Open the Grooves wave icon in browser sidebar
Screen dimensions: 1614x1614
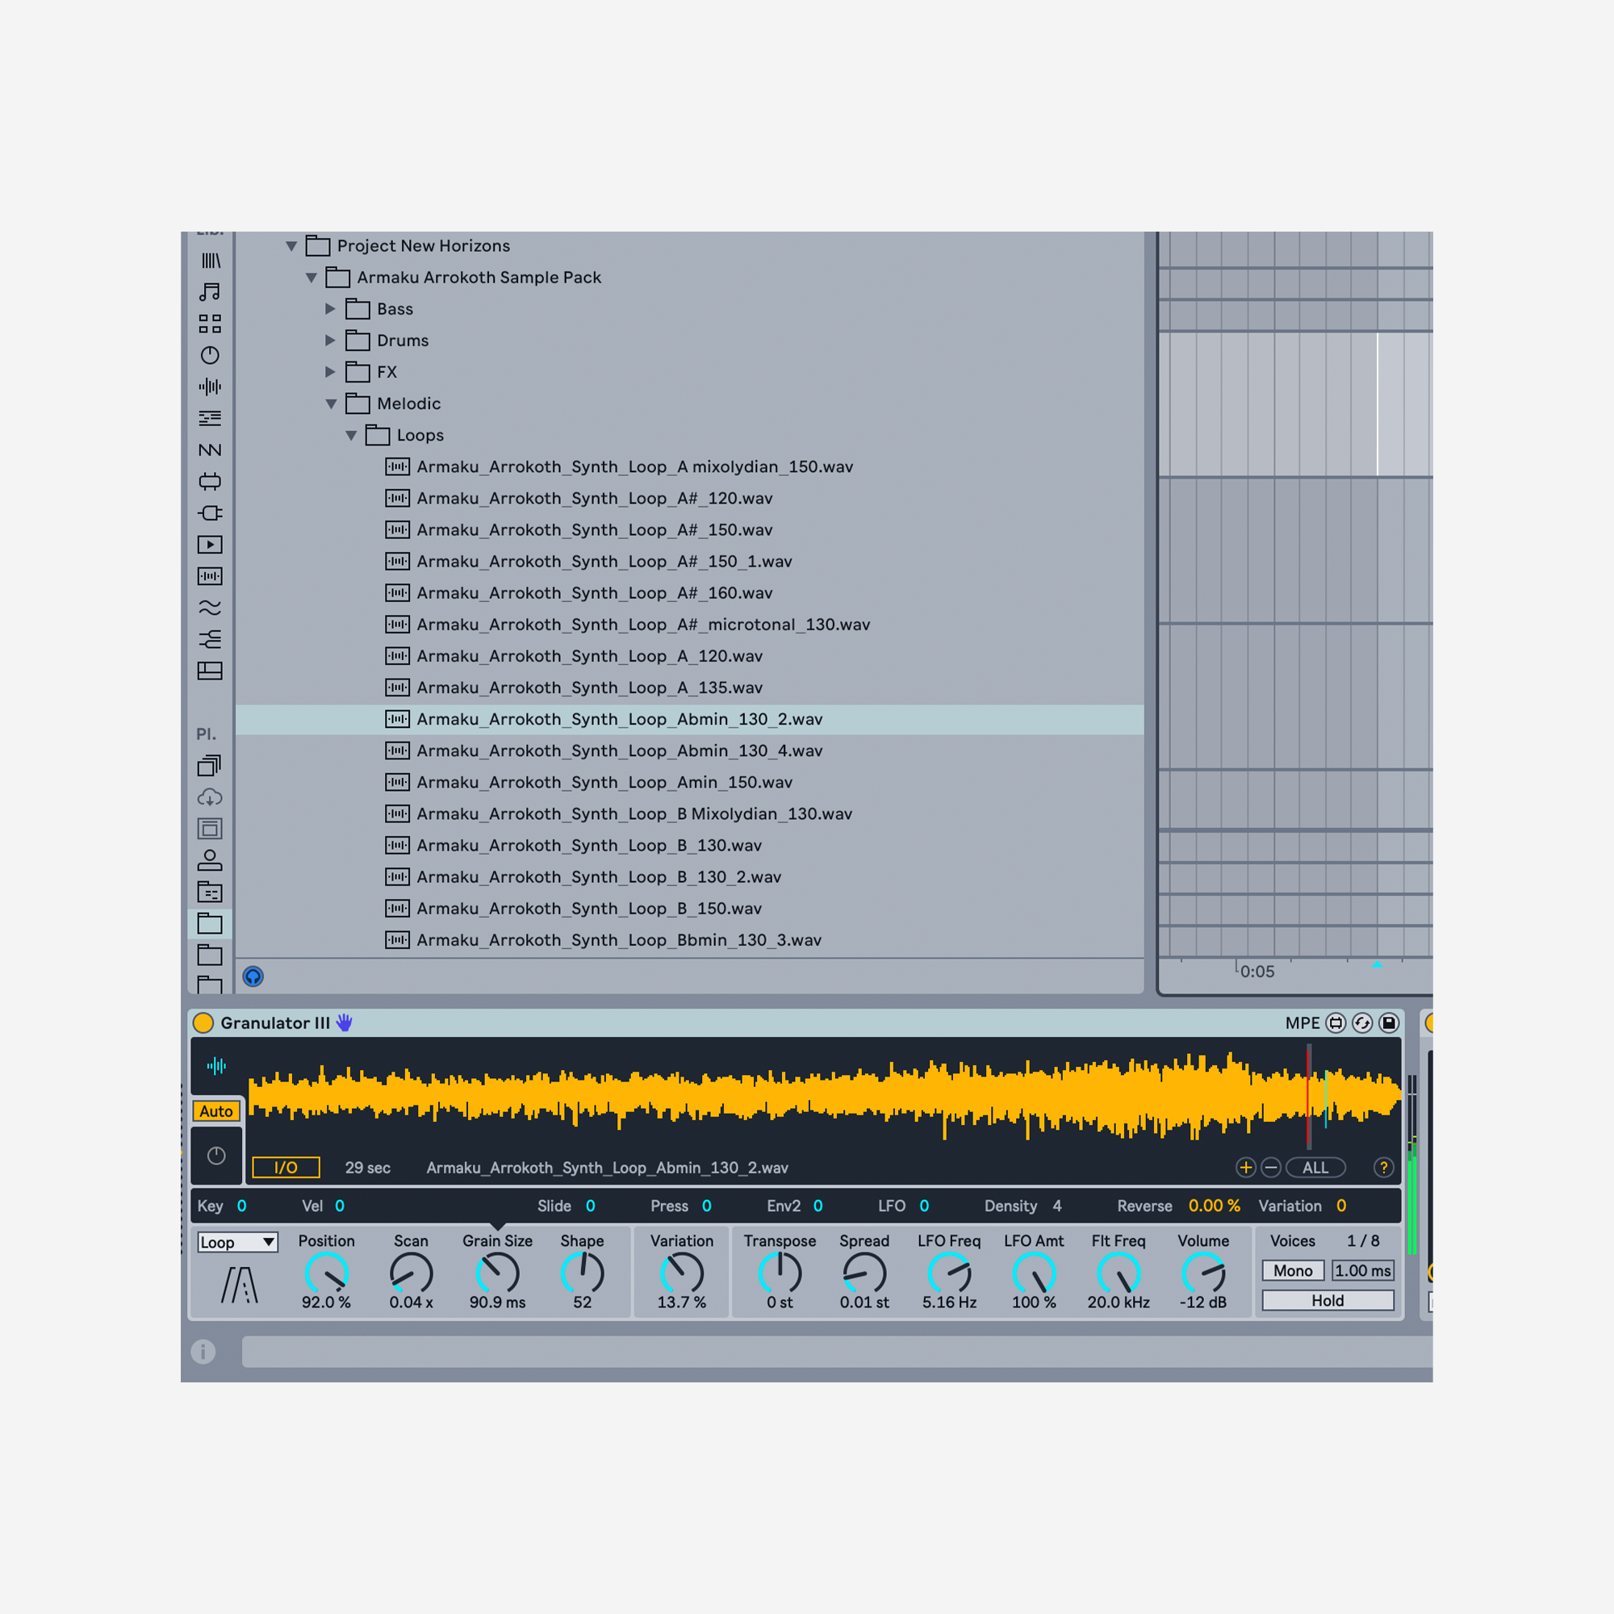[x=210, y=608]
